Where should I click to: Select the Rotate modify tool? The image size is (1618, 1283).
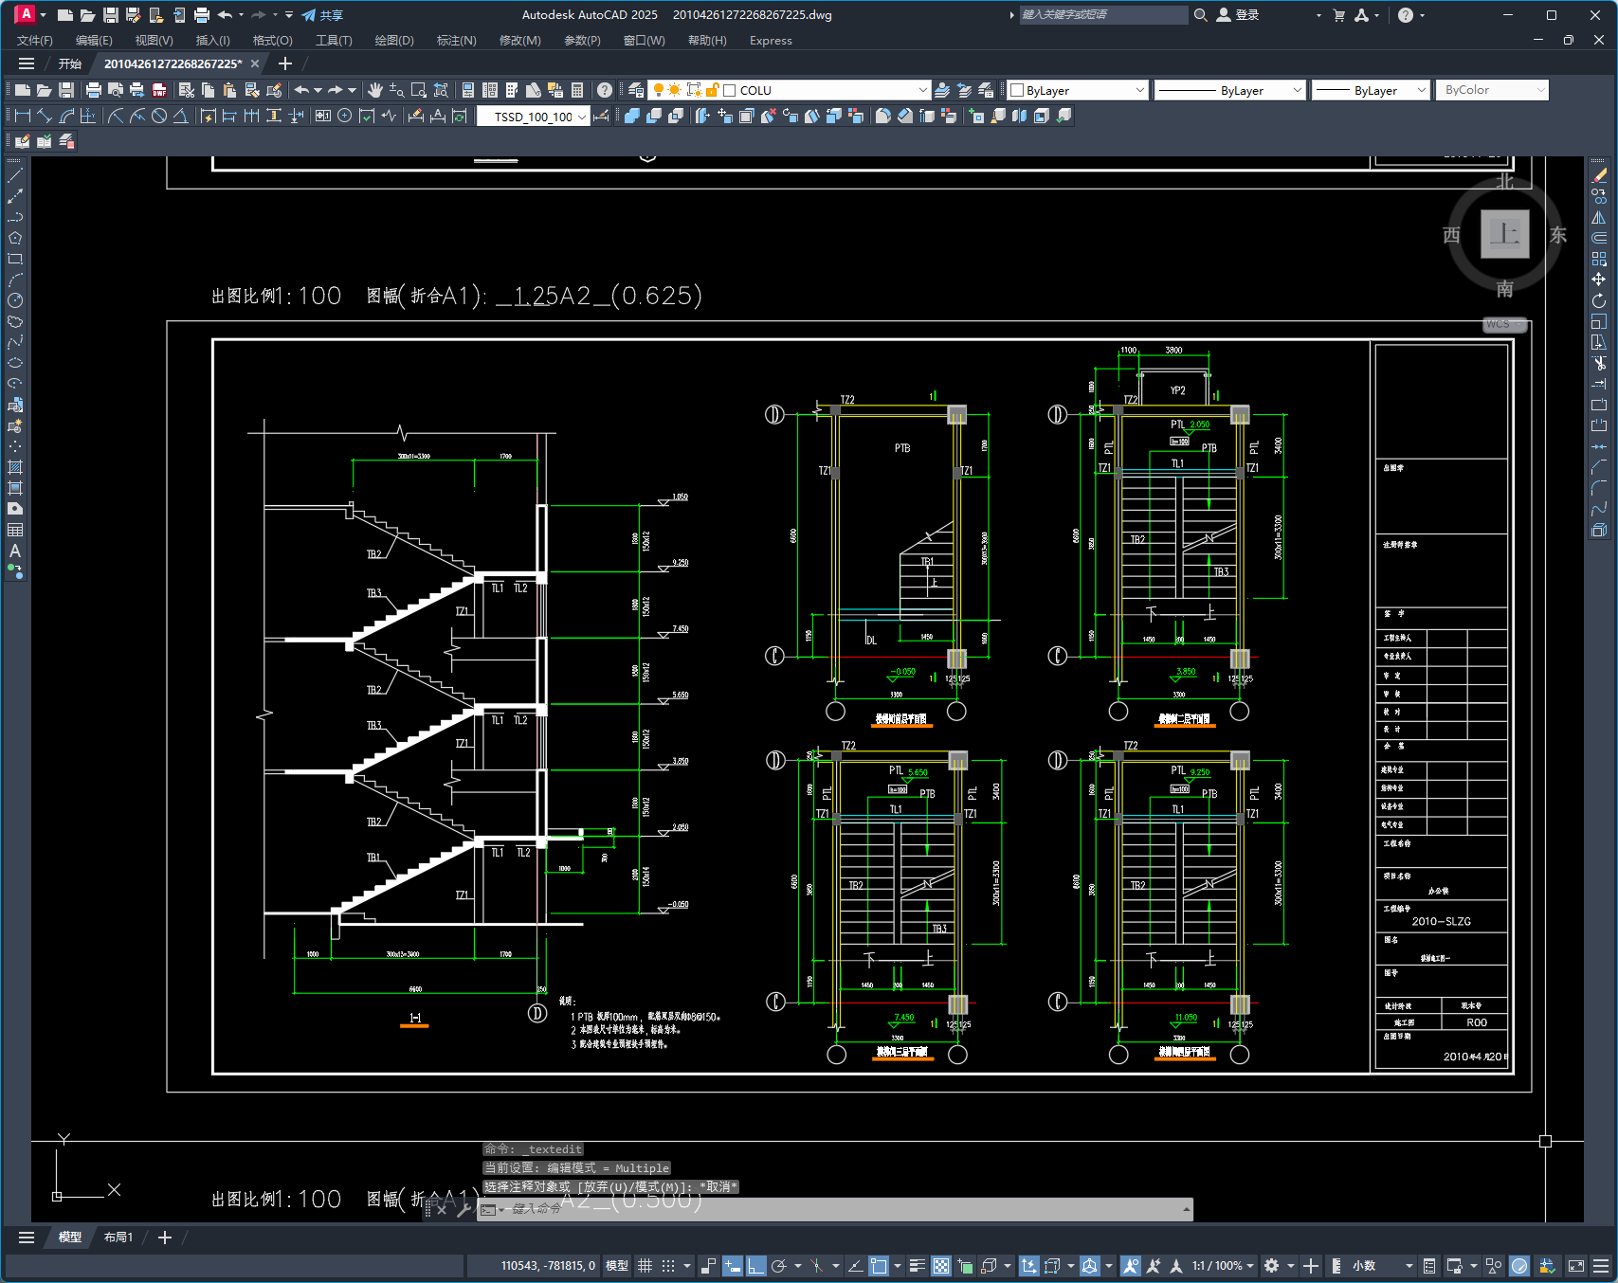coord(1599,300)
